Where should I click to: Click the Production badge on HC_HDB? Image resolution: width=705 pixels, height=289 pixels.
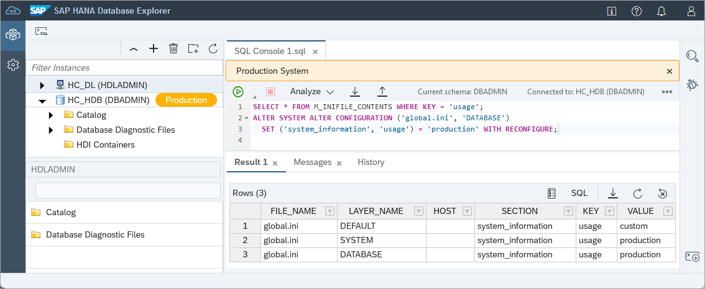click(x=186, y=100)
